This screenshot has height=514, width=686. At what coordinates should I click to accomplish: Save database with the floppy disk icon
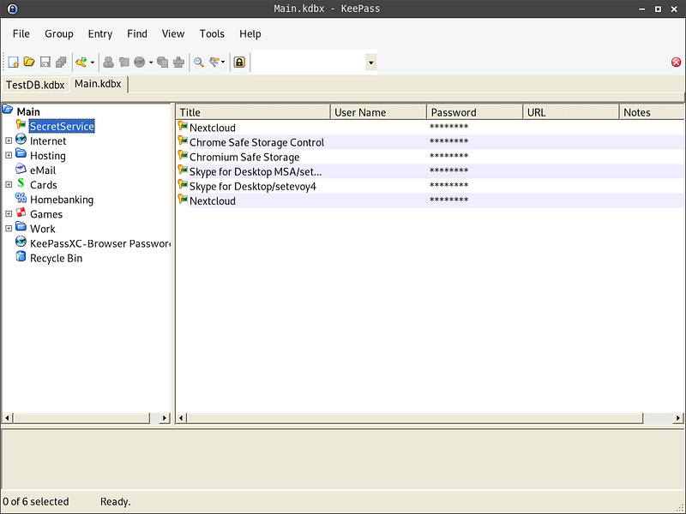click(45, 63)
